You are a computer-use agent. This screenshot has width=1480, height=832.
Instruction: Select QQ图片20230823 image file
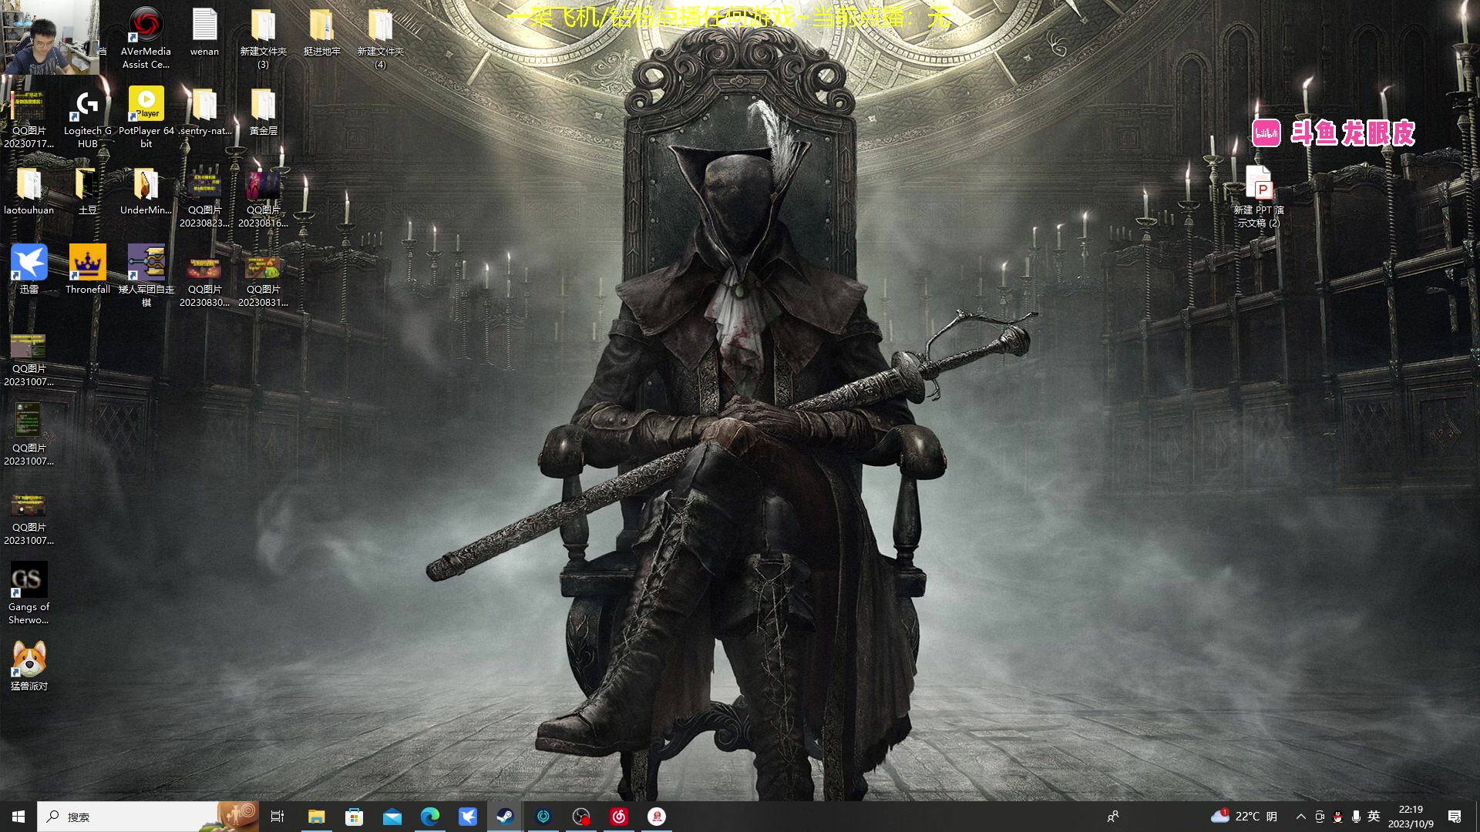pos(204,197)
